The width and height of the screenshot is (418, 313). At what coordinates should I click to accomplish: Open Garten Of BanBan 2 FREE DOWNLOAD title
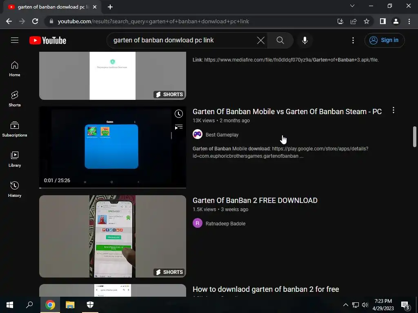click(x=255, y=201)
